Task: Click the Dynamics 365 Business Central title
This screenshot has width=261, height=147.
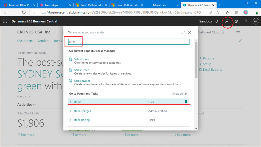Action: click(34, 21)
